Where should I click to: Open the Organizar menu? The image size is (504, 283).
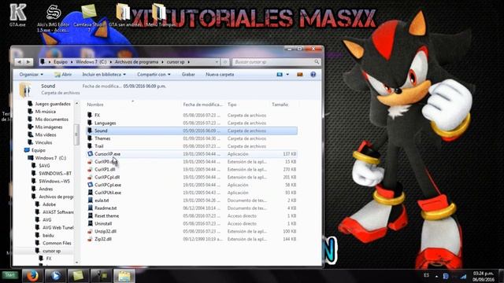point(31,75)
